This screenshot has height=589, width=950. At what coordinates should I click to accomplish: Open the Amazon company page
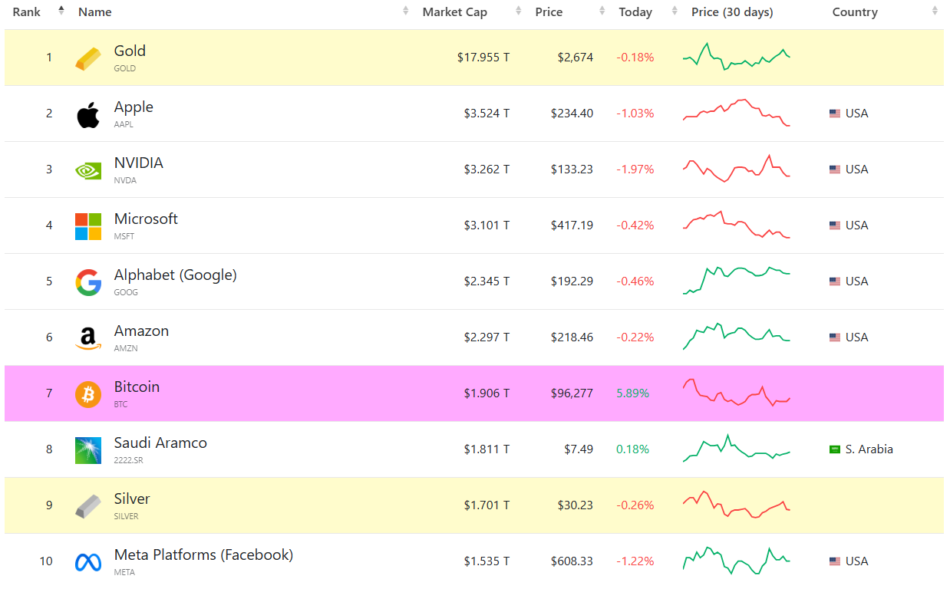[141, 331]
